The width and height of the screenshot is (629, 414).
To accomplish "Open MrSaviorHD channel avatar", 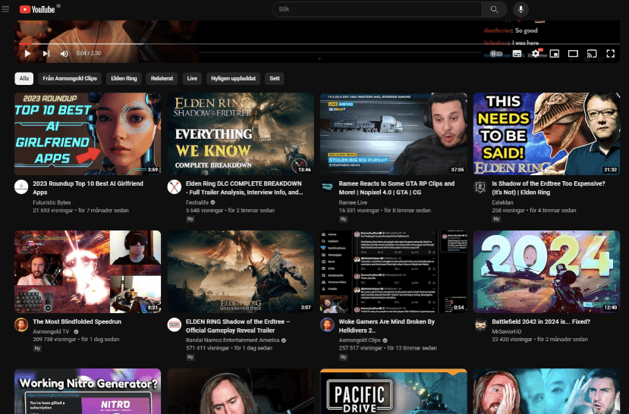I will point(480,325).
